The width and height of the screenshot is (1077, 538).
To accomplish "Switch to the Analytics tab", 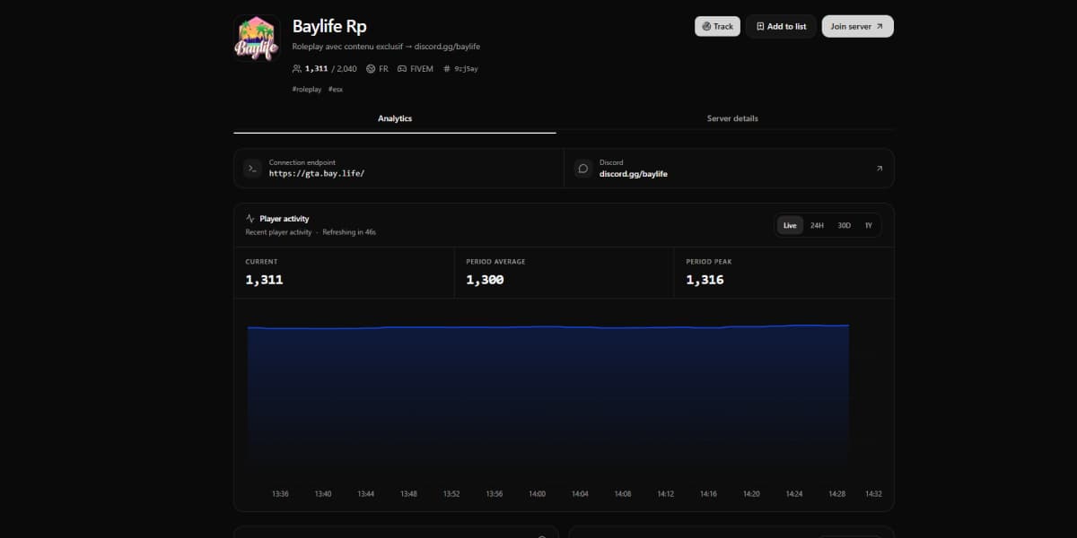I will (395, 118).
